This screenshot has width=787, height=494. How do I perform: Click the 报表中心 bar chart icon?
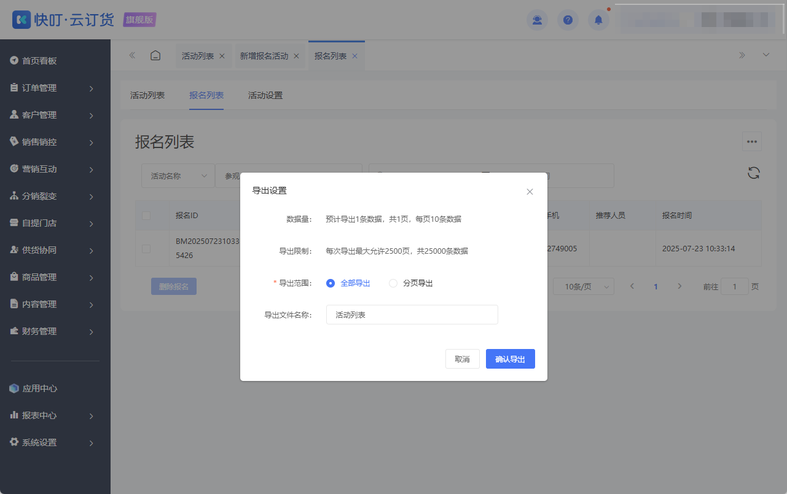tap(14, 415)
